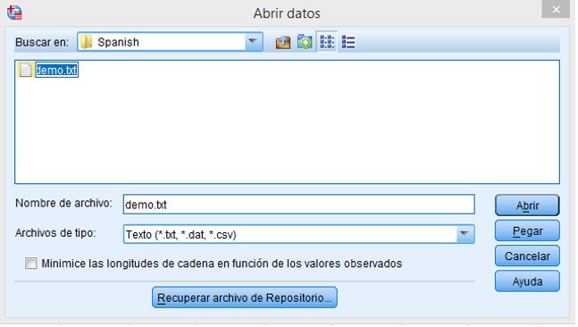The height and width of the screenshot is (327, 578).
Task: Select the demo.txt file icon
Action: coord(25,70)
